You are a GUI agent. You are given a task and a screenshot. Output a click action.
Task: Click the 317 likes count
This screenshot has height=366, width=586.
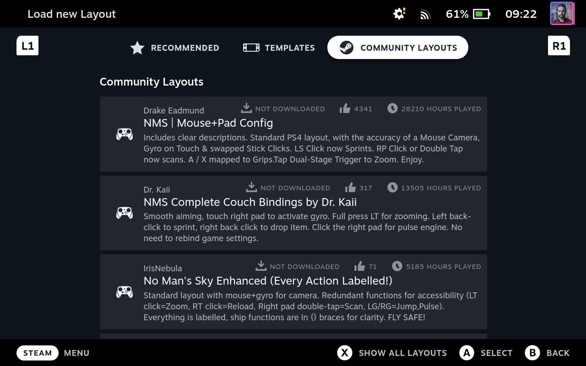click(366, 188)
